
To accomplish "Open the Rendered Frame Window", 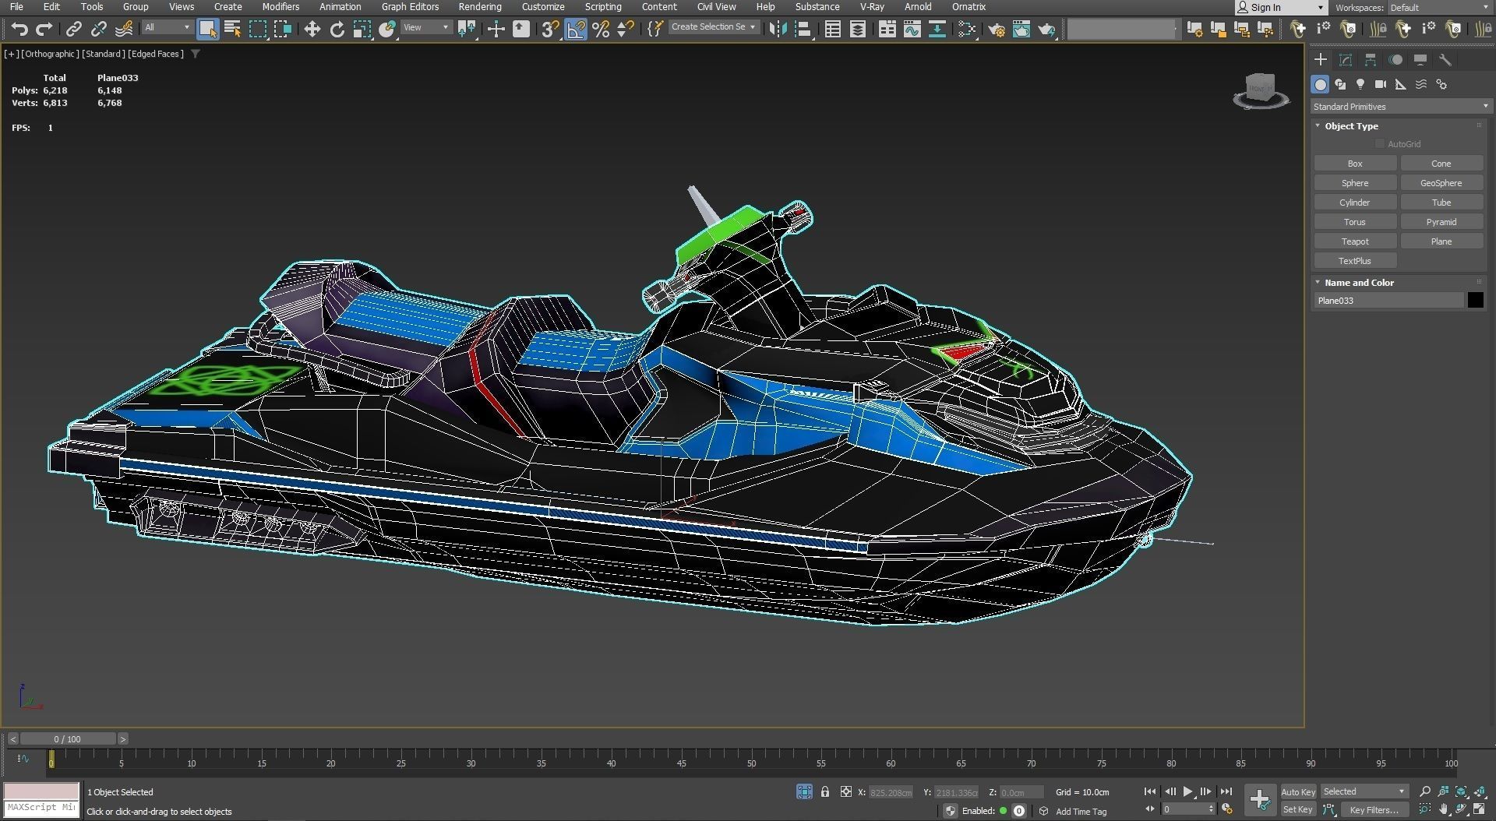I will point(1021,29).
